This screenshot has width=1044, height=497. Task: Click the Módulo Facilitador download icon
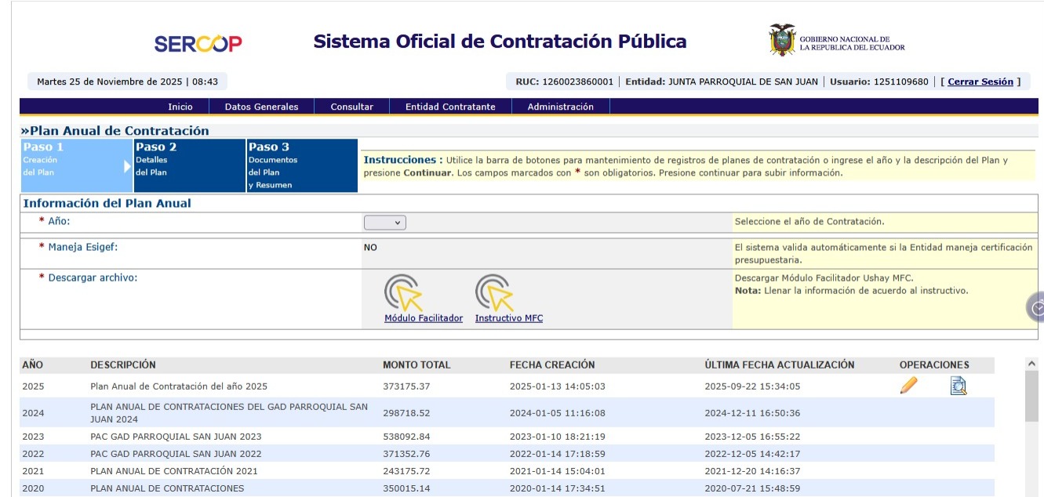tap(404, 292)
